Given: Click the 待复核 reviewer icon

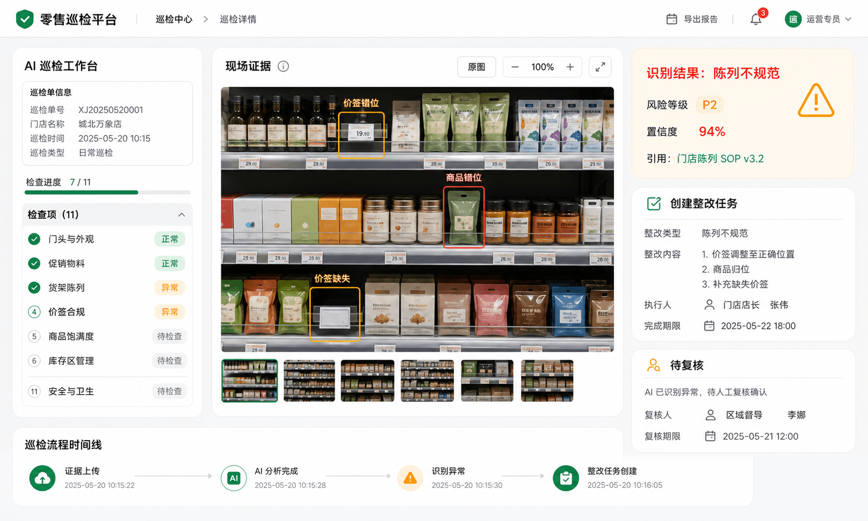Looking at the screenshot, I should 654,366.
